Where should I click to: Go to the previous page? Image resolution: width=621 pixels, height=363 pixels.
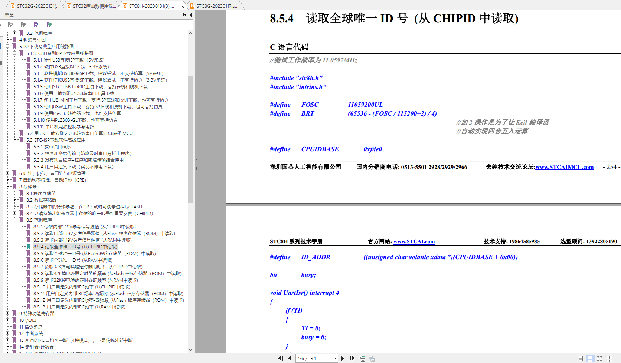pos(290,358)
